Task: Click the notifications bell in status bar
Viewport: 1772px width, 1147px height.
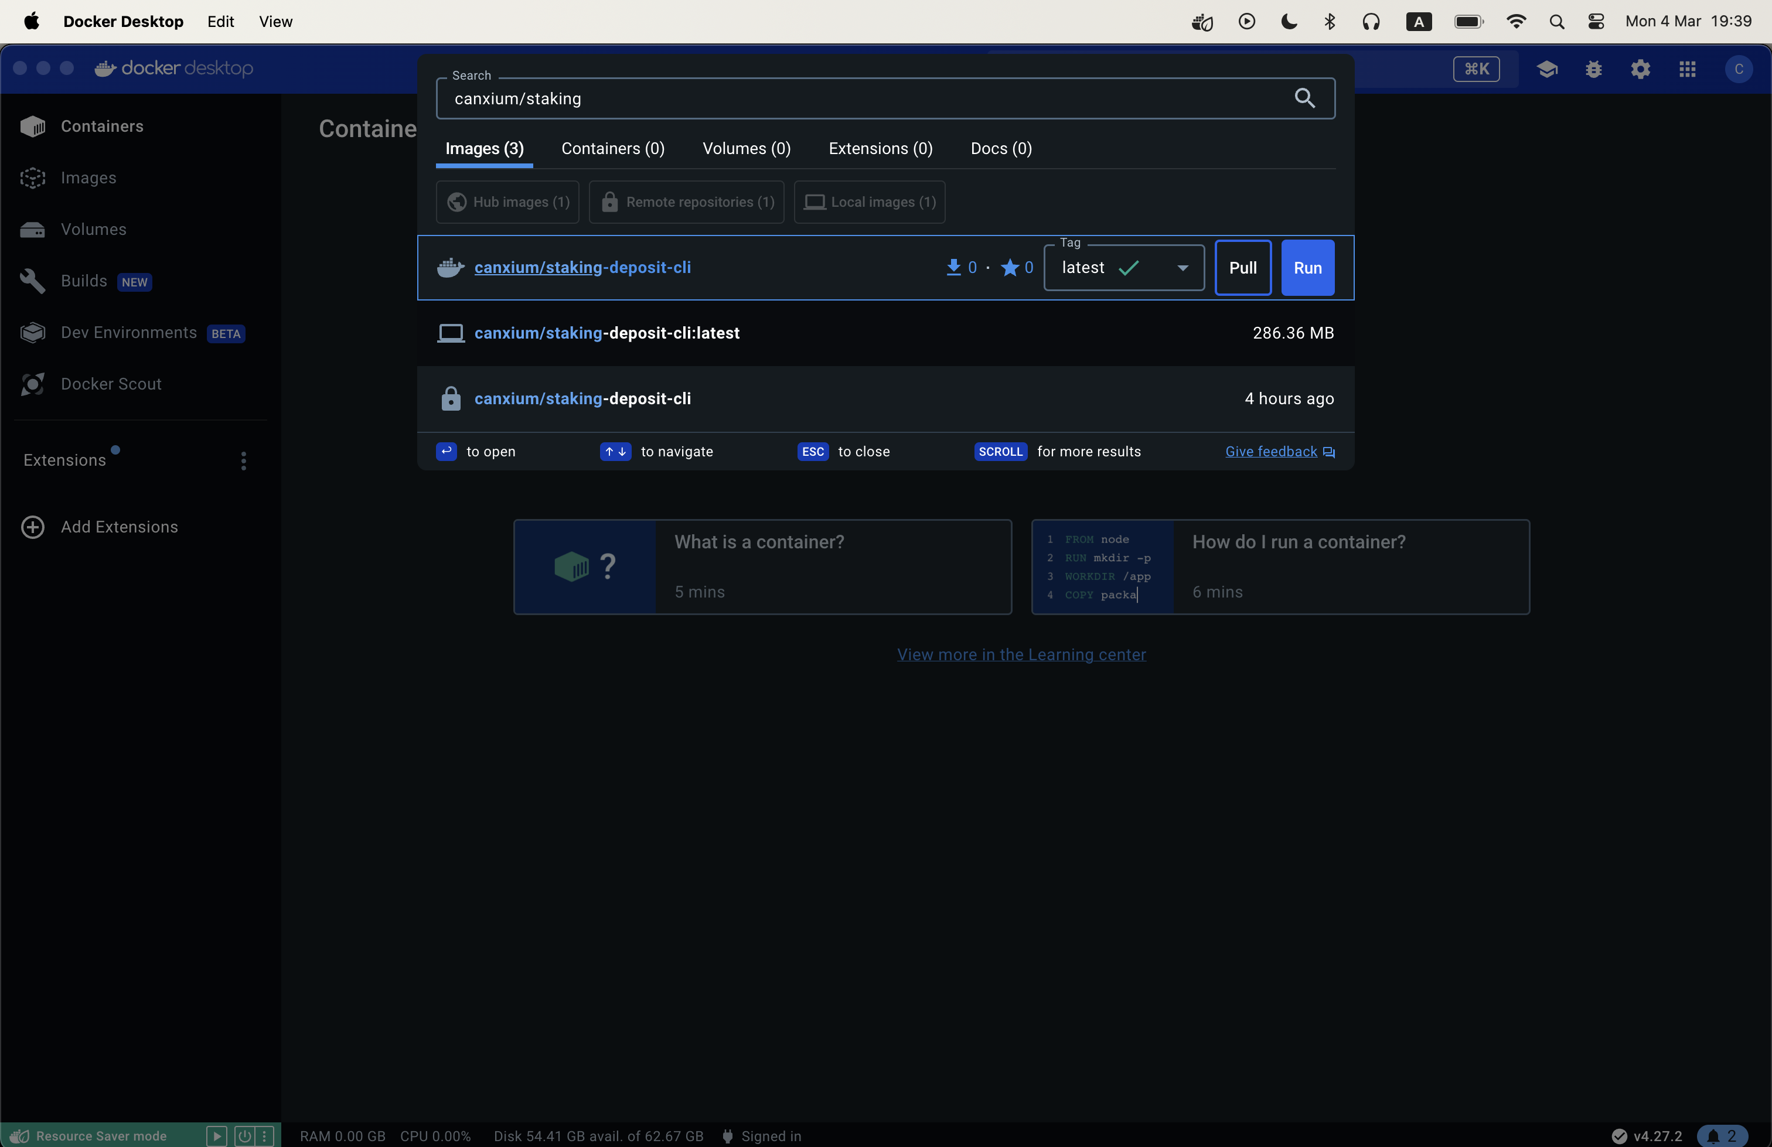Action: click(1720, 1136)
